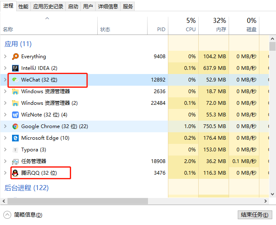Click 简略信息 to collapse details
276x225 pixels.
pos(28,215)
